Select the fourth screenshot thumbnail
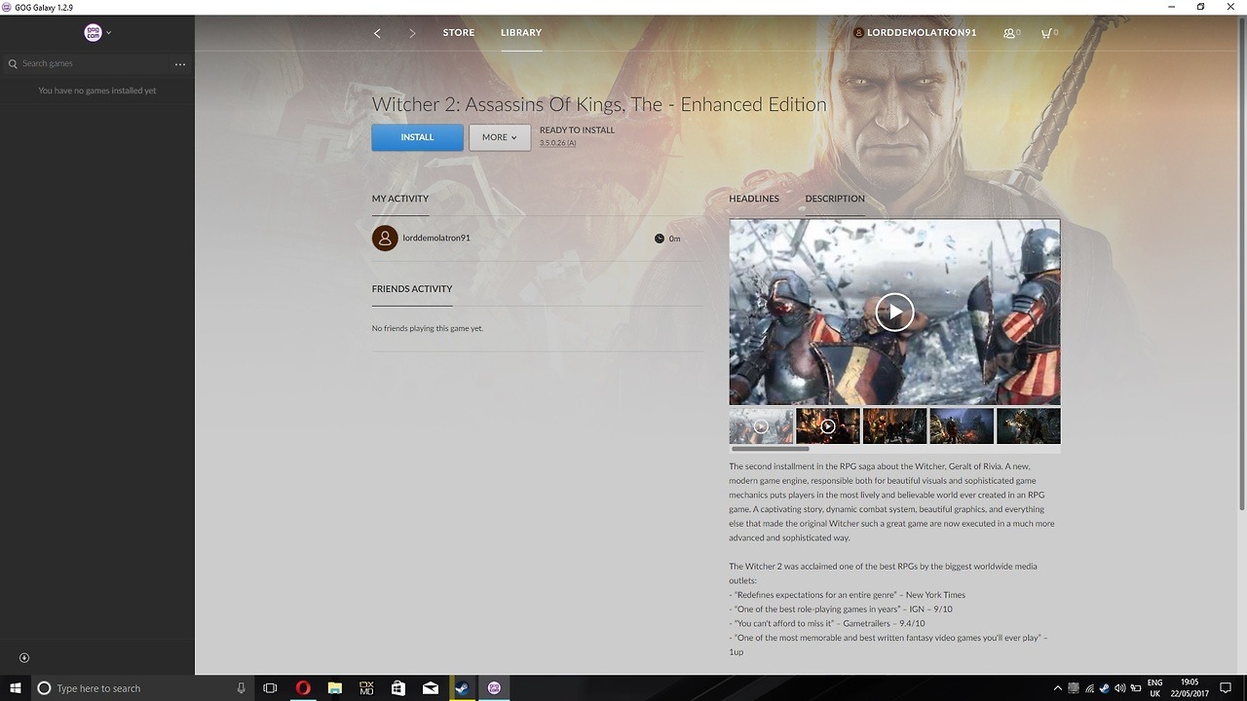Viewport: 1247px width, 701px height. 962,425
